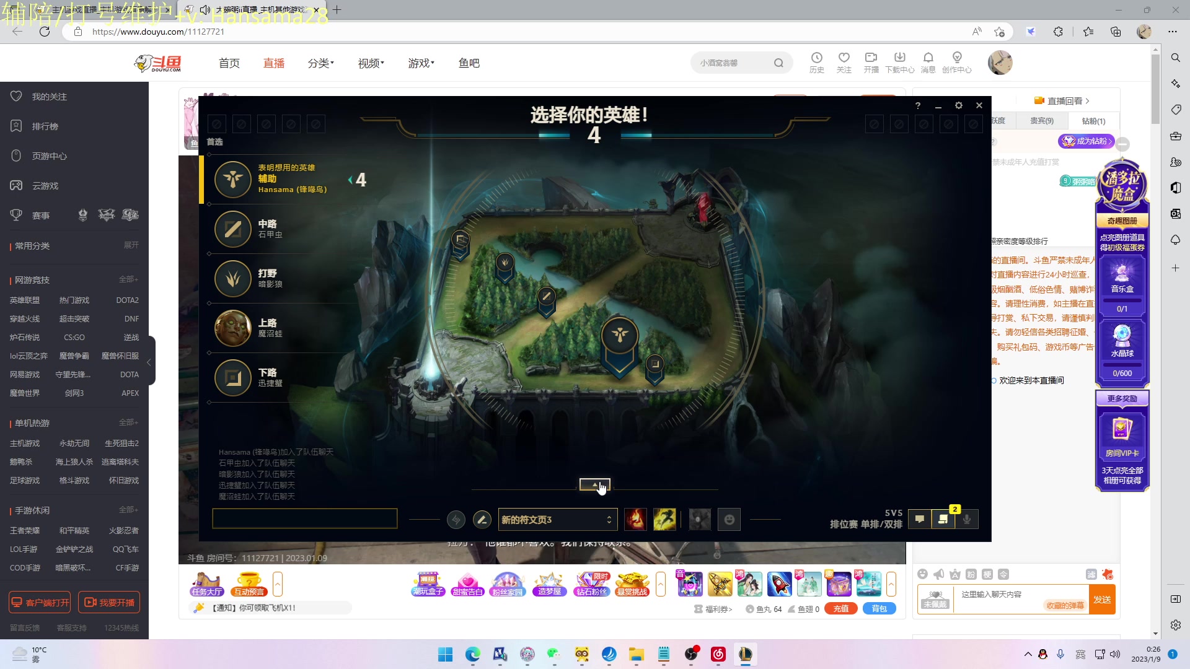Expand the 游戏 dropdown menu
Screen dimensions: 1190x669
coord(421,63)
